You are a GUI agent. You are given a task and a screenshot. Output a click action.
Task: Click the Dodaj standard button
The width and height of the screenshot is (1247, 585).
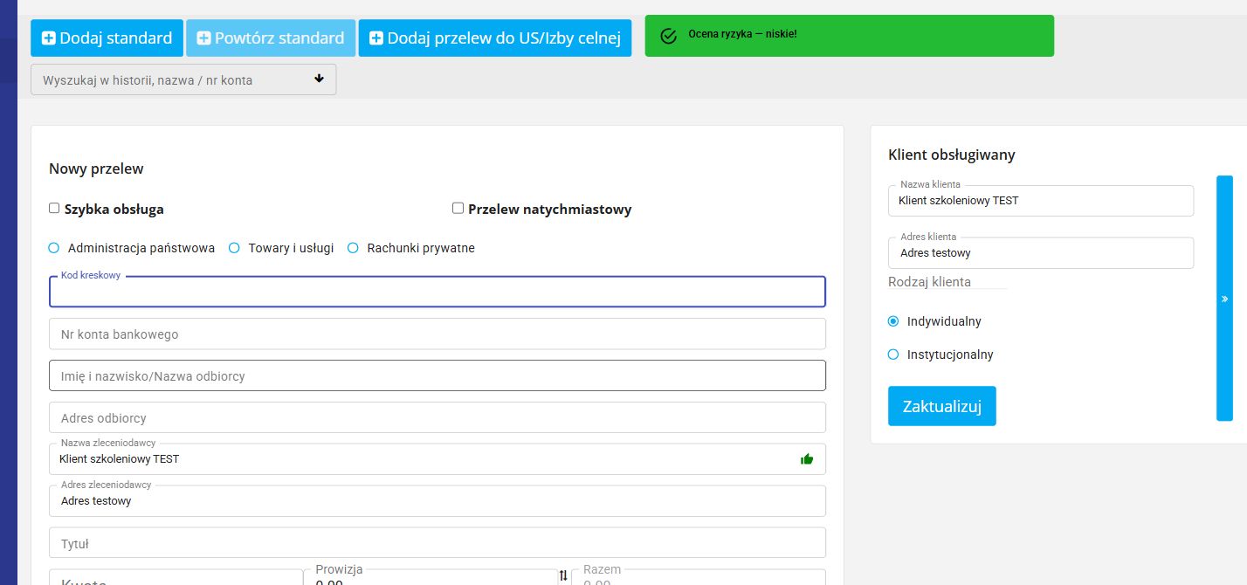107,38
